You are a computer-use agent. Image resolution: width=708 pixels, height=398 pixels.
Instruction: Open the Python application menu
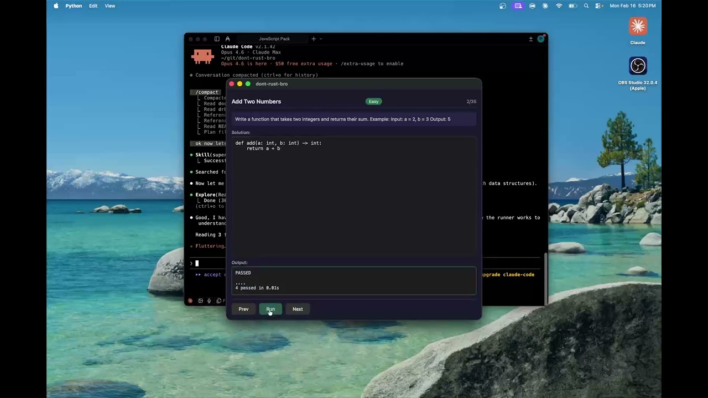click(x=74, y=6)
